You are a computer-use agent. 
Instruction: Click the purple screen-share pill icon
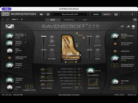click(7, 9)
